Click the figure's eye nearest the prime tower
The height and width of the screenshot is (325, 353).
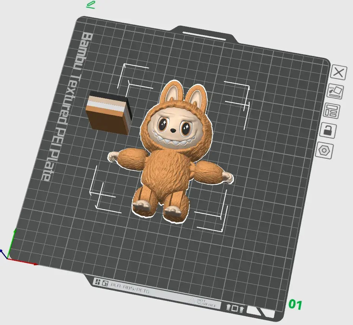[163, 125]
